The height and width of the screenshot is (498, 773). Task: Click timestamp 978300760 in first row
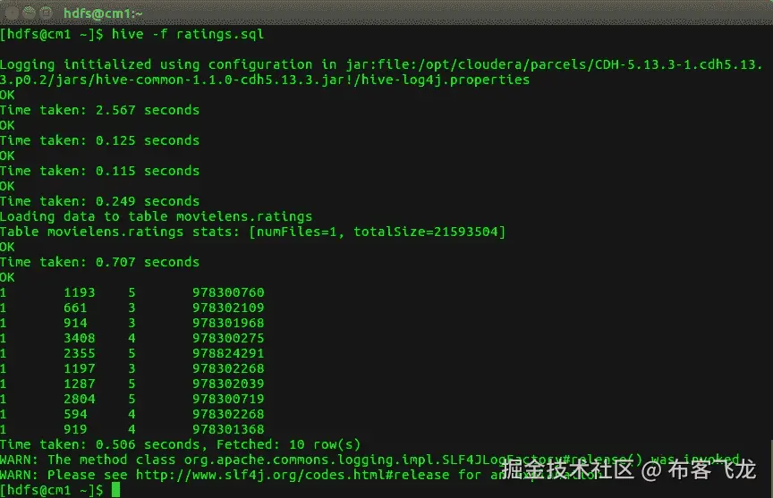point(228,292)
